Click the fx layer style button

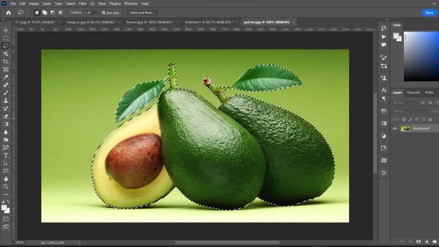click(410, 242)
